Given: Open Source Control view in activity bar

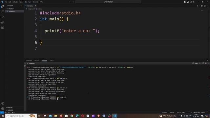Looking at the screenshot, I should coord(3,17).
